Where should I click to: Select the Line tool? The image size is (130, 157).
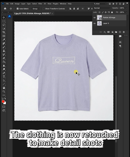(4, 84)
